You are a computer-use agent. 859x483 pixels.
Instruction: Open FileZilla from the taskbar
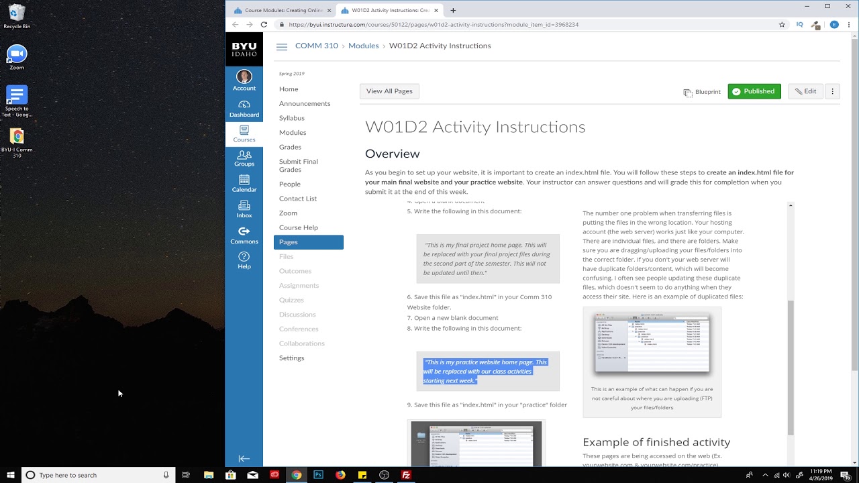tap(405, 475)
